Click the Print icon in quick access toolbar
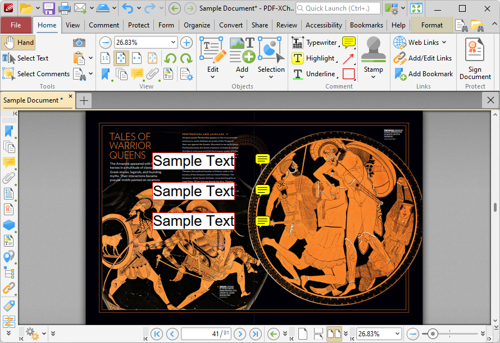Screen dimensions: 500x343 coord(64,8)
